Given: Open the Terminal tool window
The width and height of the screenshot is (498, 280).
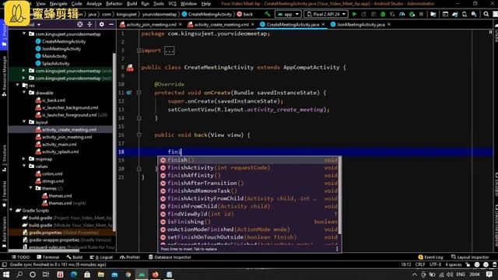Looking at the screenshot, I should tap(48, 257).
